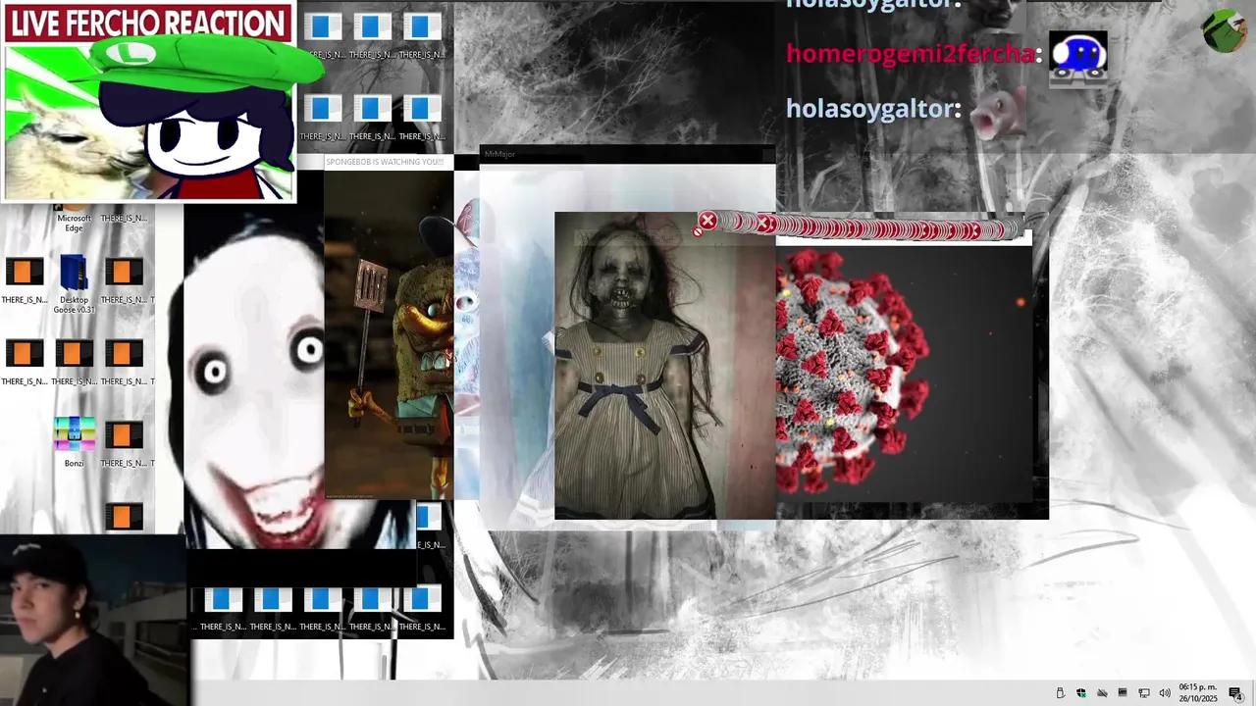Click the crossed-out OneDrive cloud tray icon

1102,693
